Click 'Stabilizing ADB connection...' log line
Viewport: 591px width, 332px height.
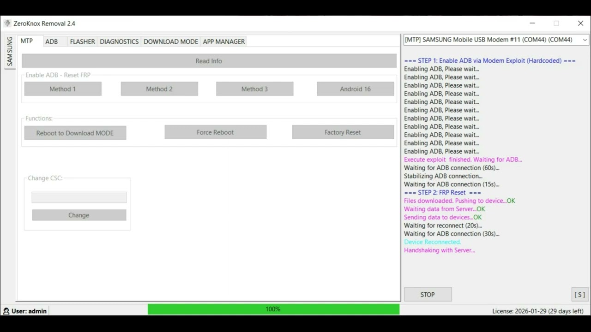pyautogui.click(x=443, y=176)
